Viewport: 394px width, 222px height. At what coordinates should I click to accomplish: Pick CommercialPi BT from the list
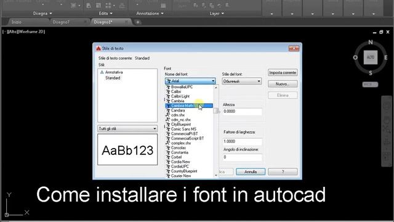(x=189, y=134)
